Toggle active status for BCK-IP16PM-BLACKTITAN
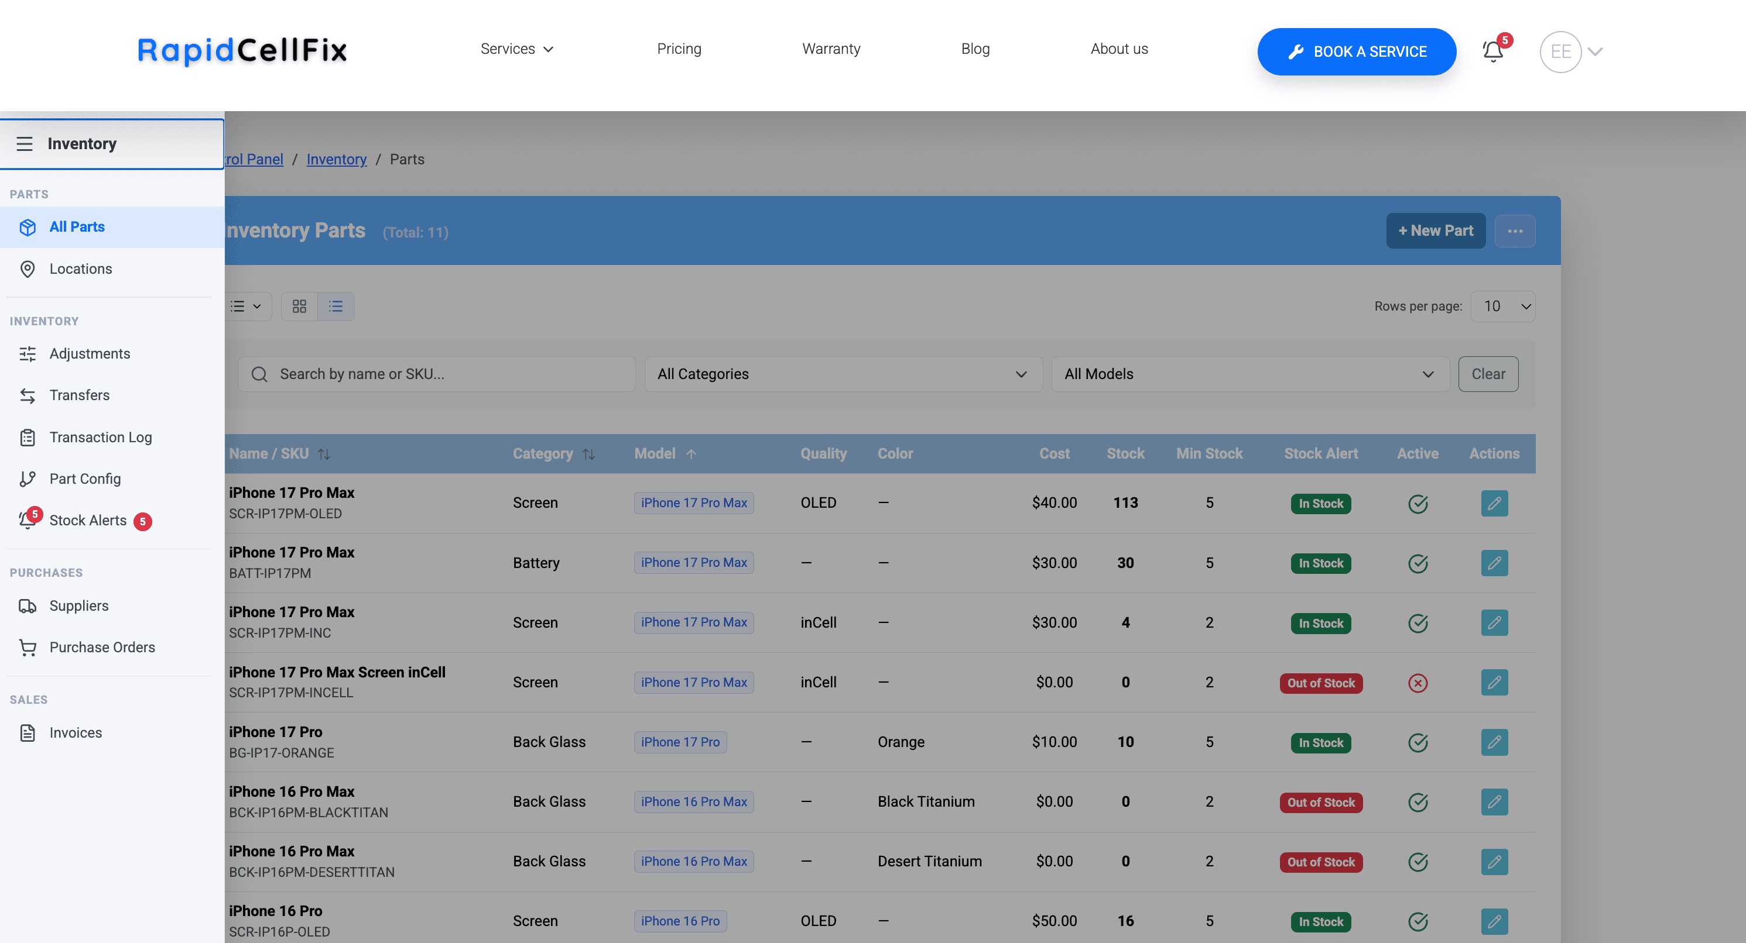This screenshot has height=943, width=1746. [1418, 802]
